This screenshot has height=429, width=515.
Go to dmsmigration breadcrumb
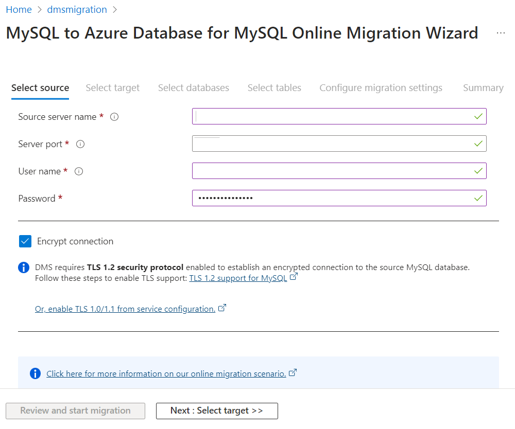coord(77,9)
